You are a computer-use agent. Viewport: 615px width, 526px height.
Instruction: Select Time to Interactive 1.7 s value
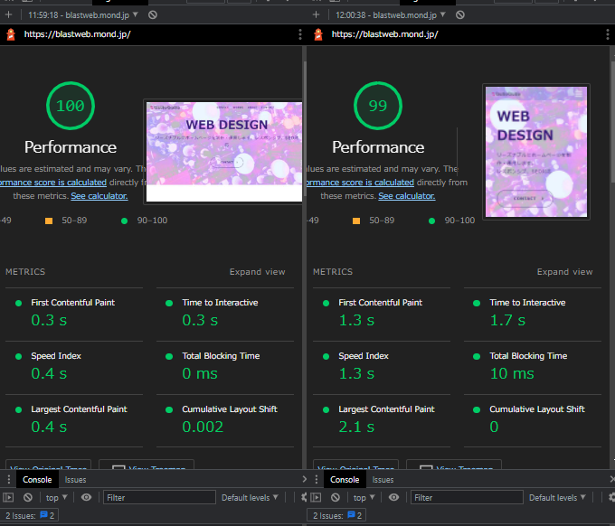click(507, 320)
